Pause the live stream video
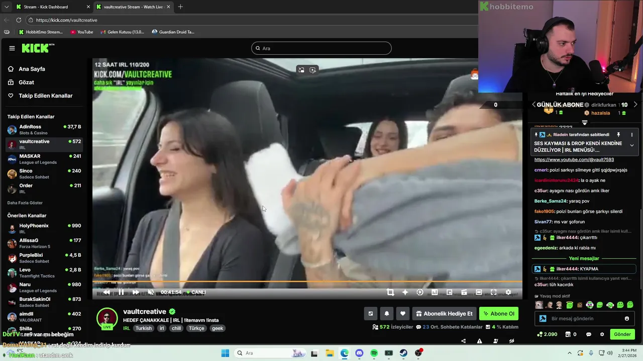The height and width of the screenshot is (361, 643). (121, 292)
